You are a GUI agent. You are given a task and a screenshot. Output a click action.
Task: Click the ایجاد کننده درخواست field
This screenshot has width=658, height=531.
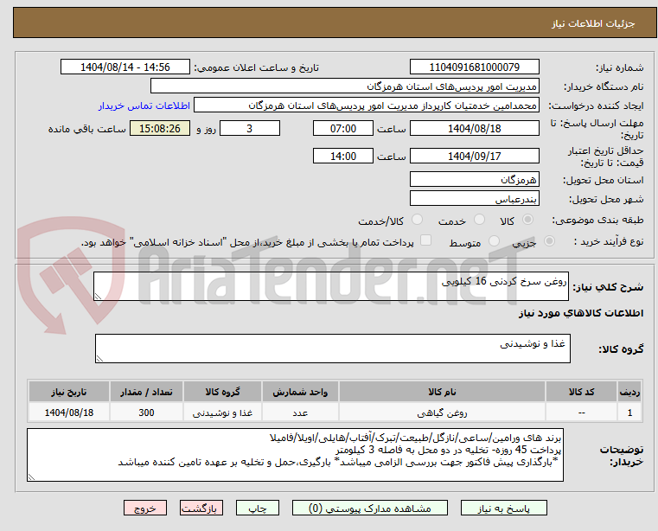point(367,105)
